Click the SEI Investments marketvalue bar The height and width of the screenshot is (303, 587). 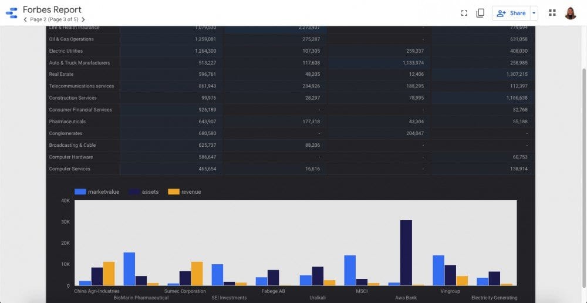click(x=218, y=275)
